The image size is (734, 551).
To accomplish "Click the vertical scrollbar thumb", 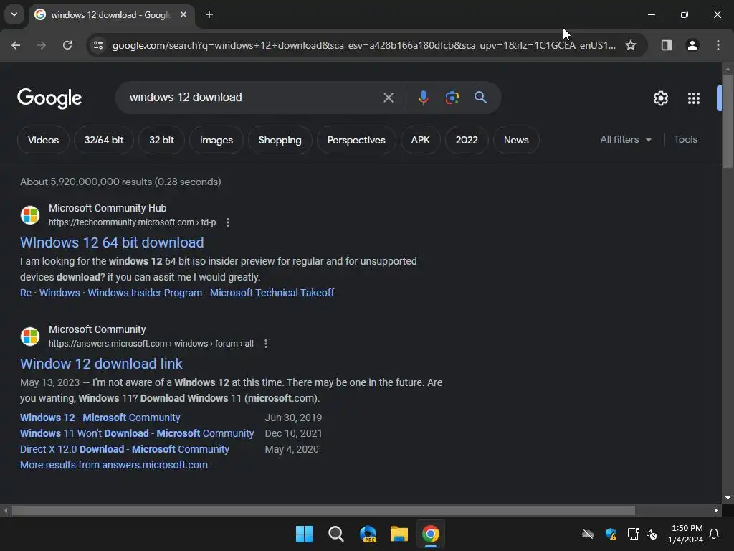I will pyautogui.click(x=728, y=121).
